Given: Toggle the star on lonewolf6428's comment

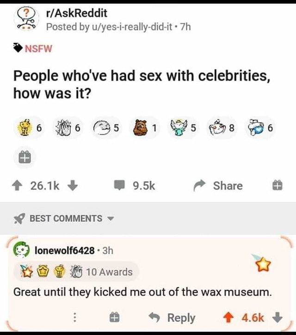Looking at the screenshot, I should (x=264, y=265).
